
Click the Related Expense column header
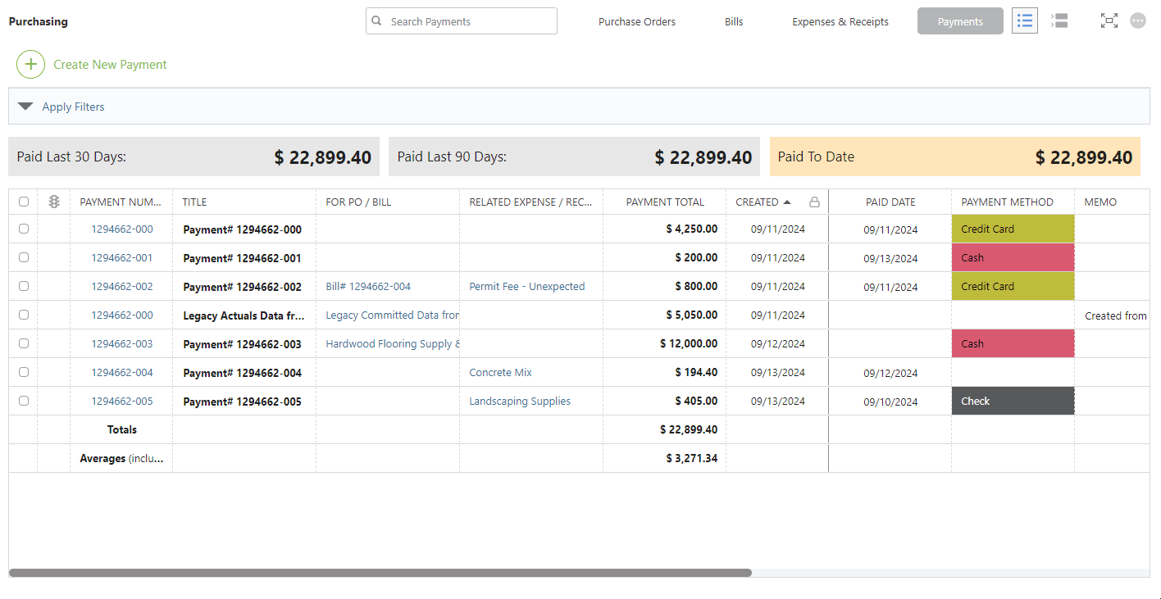pyautogui.click(x=530, y=202)
